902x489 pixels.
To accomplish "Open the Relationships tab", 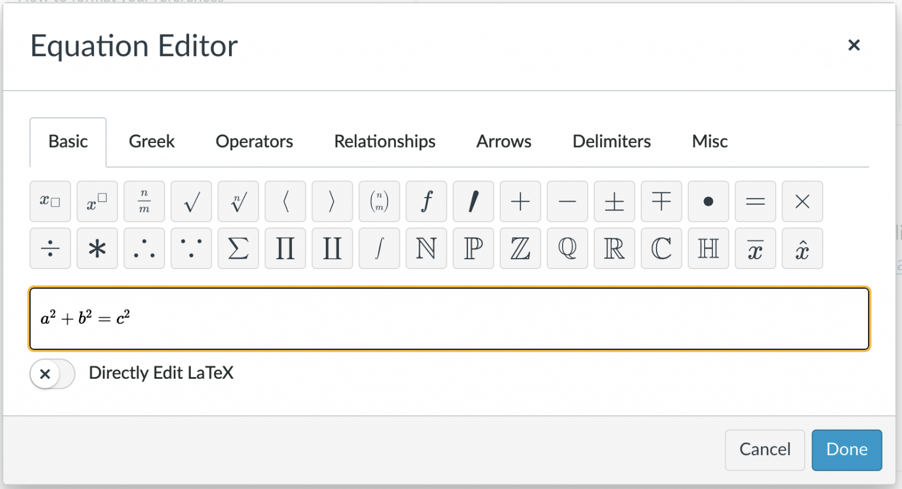I will coord(385,142).
